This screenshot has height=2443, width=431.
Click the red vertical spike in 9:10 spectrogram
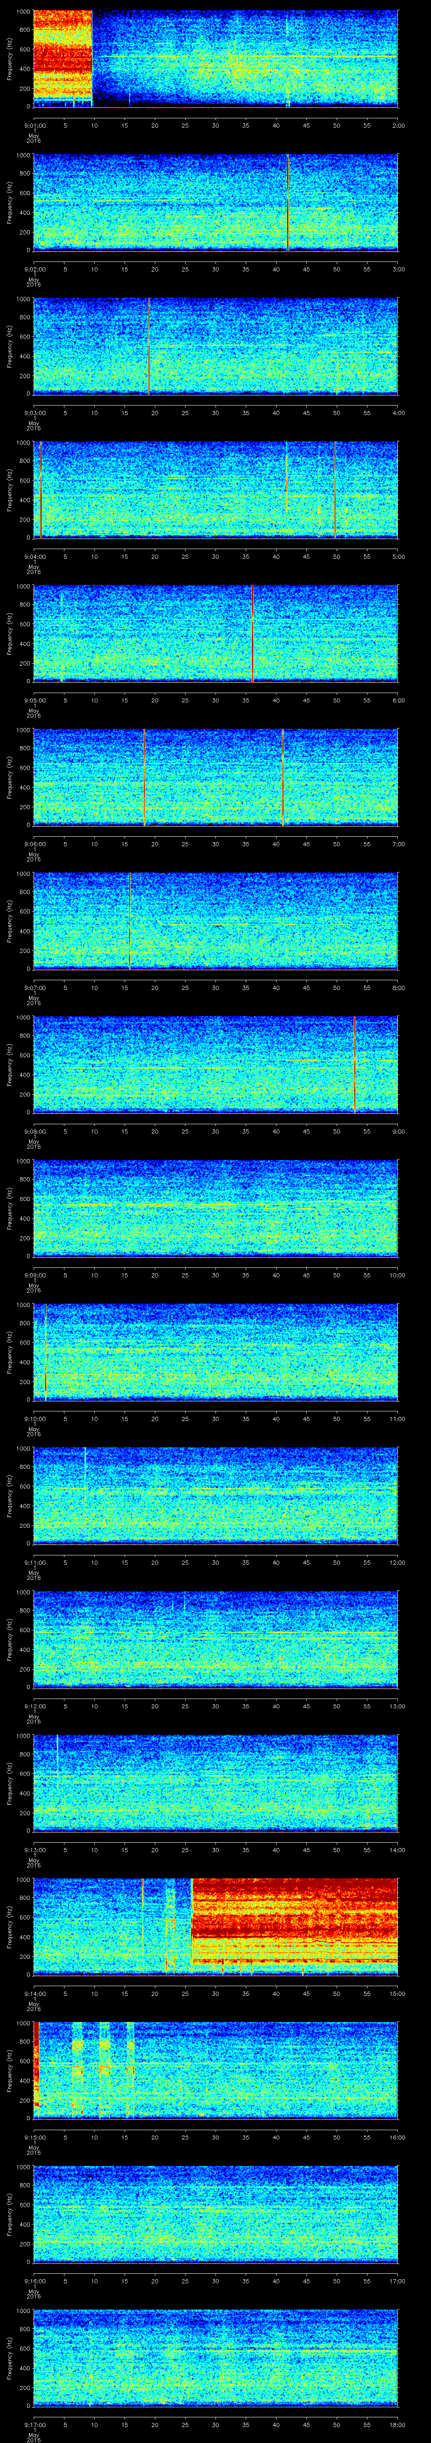(x=45, y=1352)
